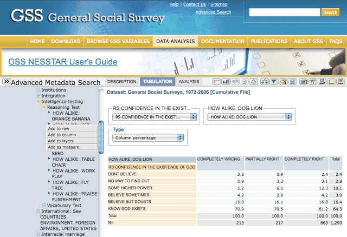The height and width of the screenshot is (237, 347).
Task: Click the Help link
Action: tap(174, 4)
